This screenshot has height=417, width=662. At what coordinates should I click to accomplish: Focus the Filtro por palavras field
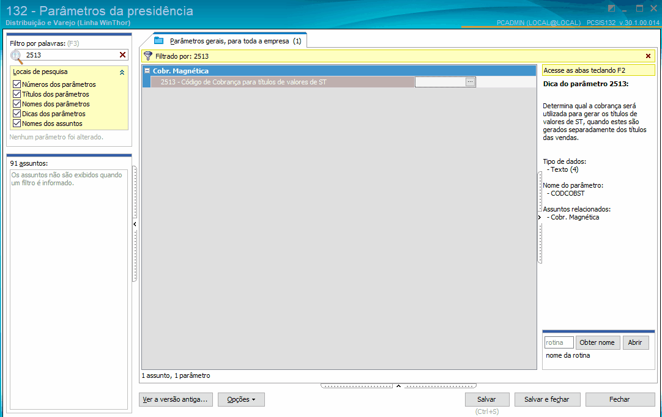coord(70,55)
